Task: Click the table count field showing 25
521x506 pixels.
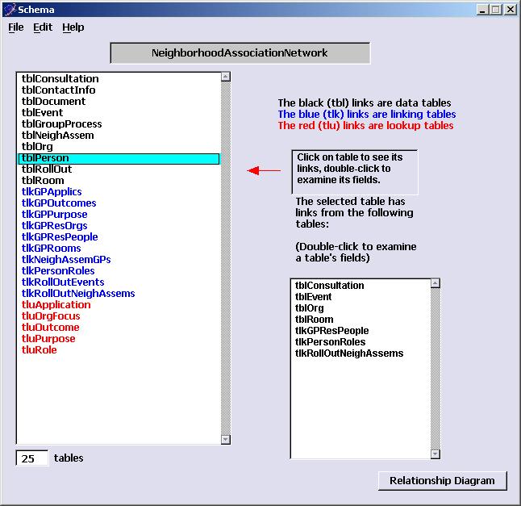Action: point(32,458)
